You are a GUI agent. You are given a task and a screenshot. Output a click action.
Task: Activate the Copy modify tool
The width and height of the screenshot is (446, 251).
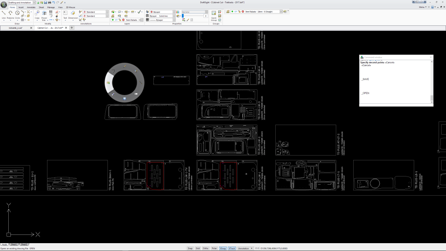click(x=37, y=14)
